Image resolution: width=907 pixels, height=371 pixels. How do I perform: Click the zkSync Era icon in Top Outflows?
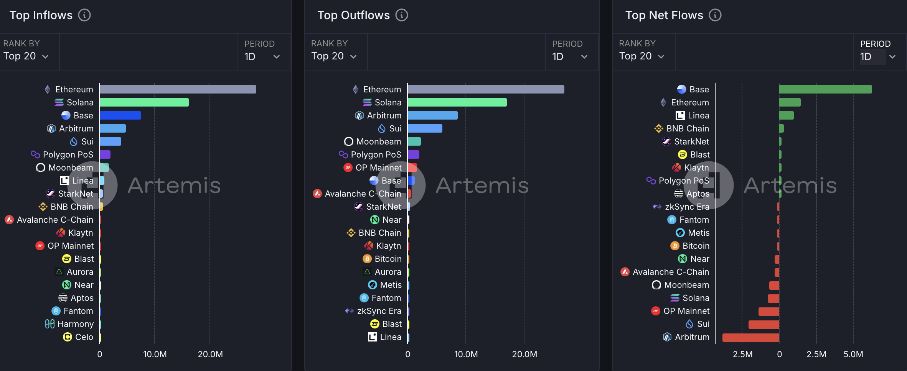pyautogui.click(x=349, y=311)
